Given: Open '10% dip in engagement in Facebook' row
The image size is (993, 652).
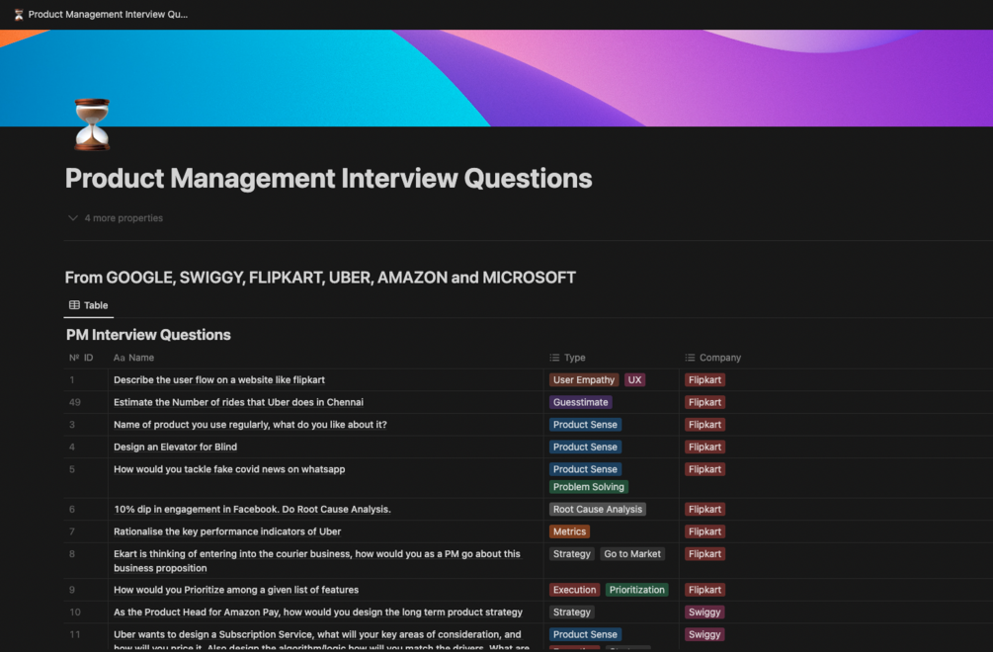Looking at the screenshot, I should (252, 510).
